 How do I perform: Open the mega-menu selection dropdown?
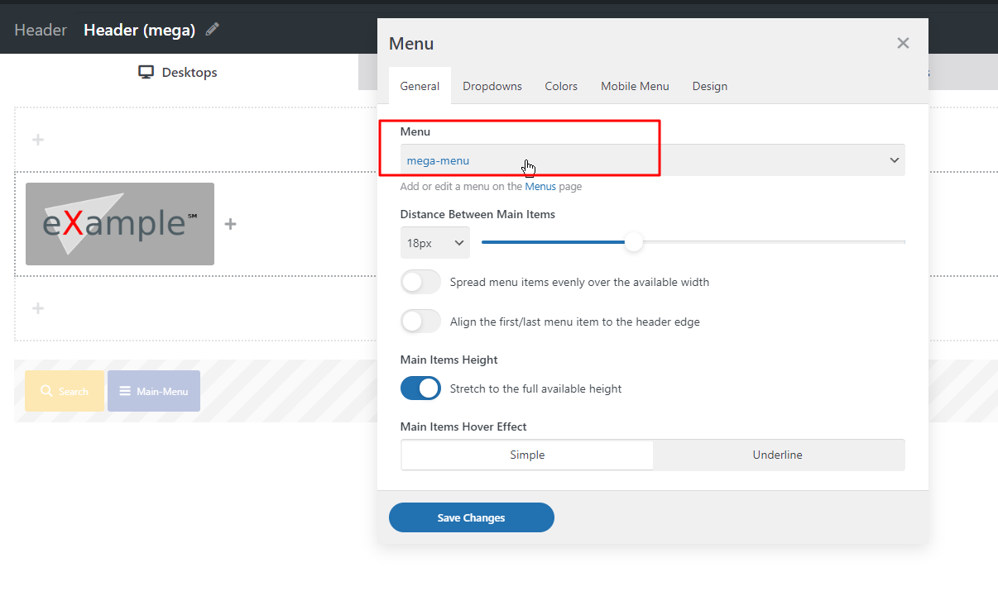[652, 160]
